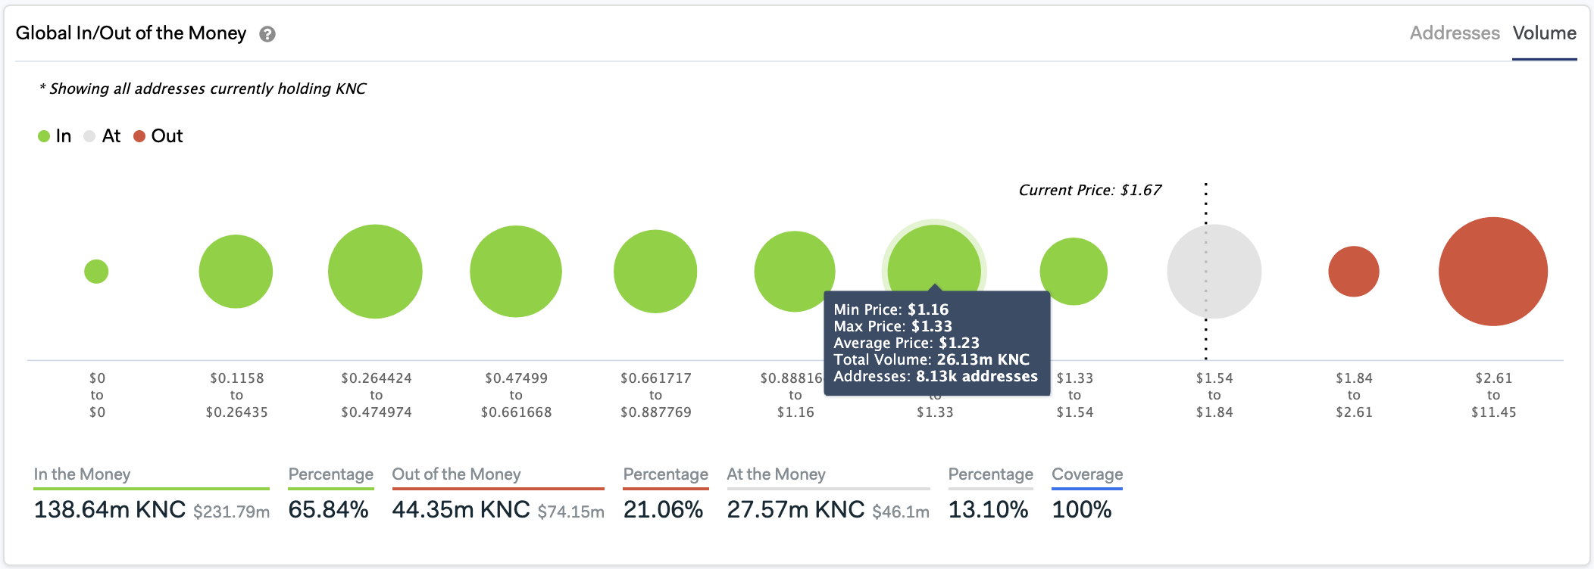Click the green bubble ending at $1.16
The width and height of the screenshot is (1594, 569).
coord(795,272)
